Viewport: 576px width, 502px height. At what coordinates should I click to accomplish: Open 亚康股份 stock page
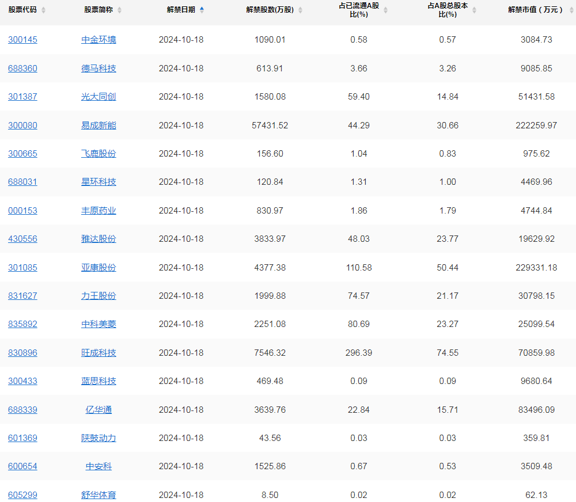[98, 267]
